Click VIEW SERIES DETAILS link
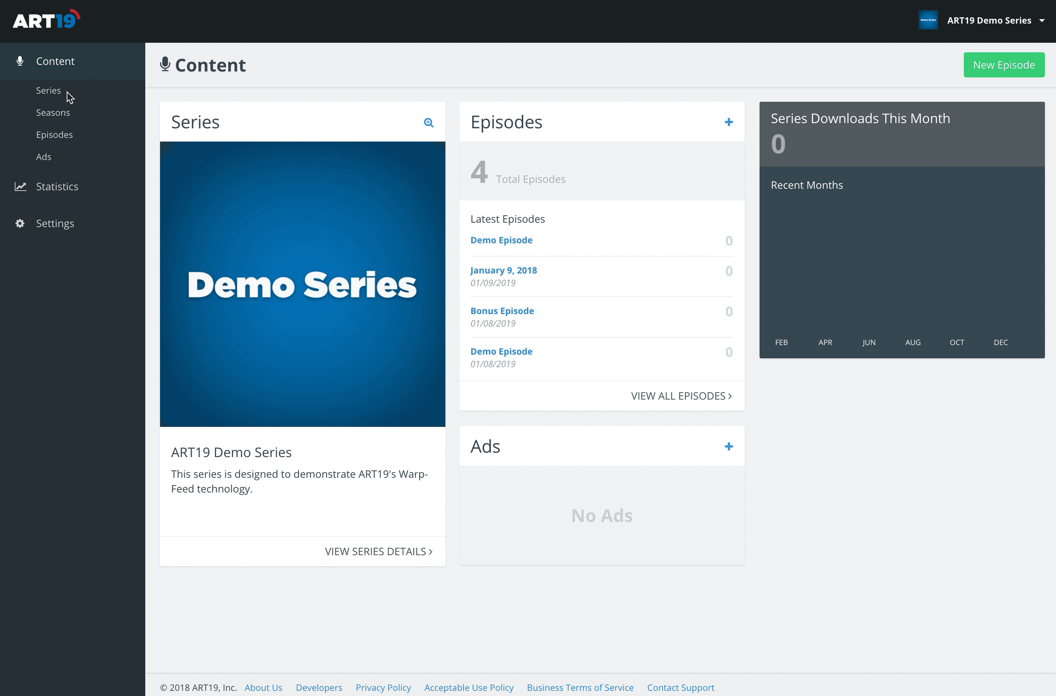The height and width of the screenshot is (696, 1056). click(x=379, y=552)
